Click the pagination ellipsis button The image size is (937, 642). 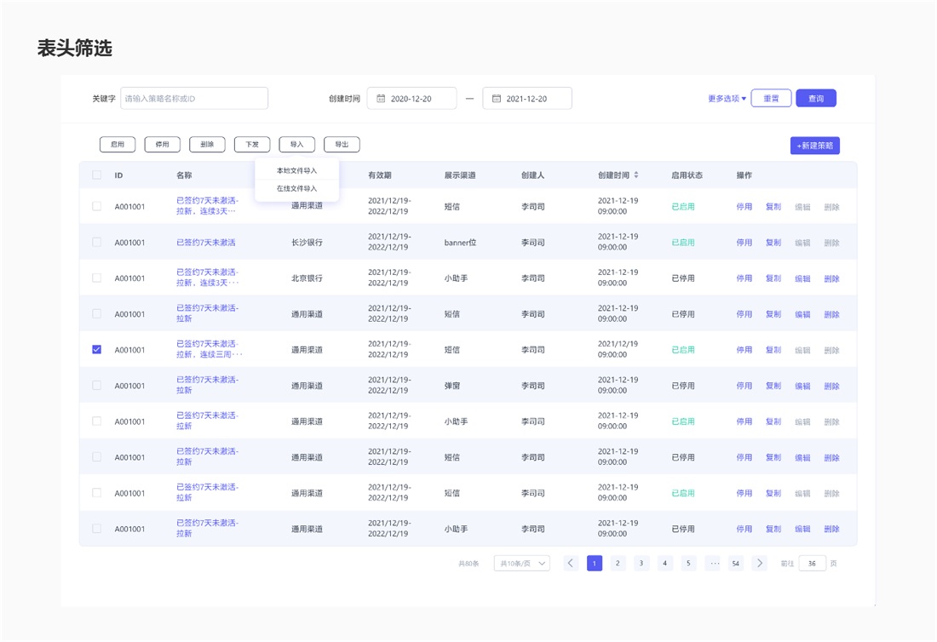(x=714, y=563)
